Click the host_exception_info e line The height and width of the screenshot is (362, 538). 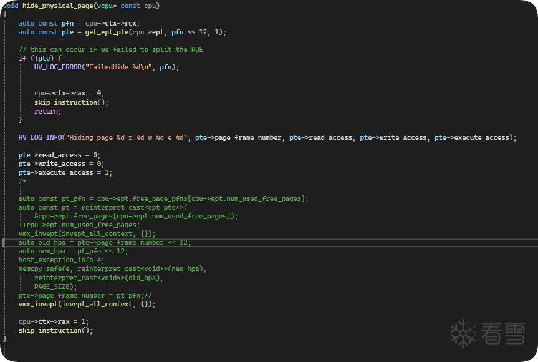pyautogui.click(x=61, y=260)
